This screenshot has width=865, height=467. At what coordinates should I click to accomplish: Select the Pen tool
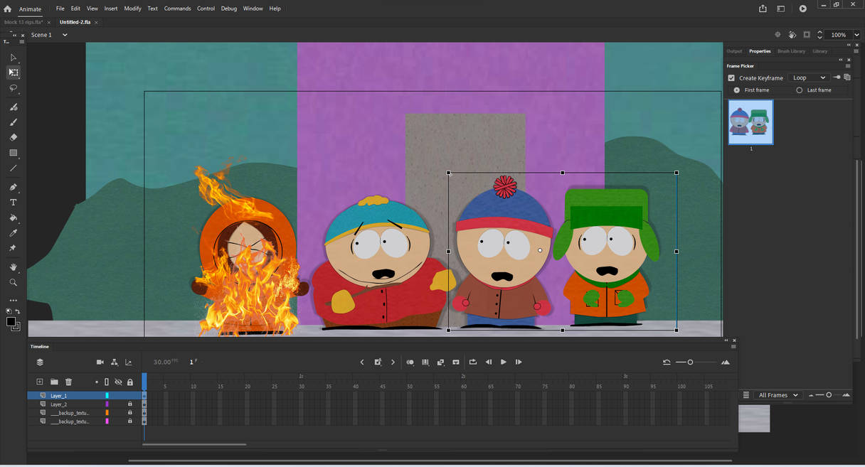click(x=13, y=187)
